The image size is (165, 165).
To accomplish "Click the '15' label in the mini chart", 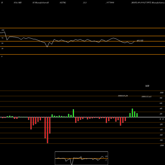I will tap(106, 156).
